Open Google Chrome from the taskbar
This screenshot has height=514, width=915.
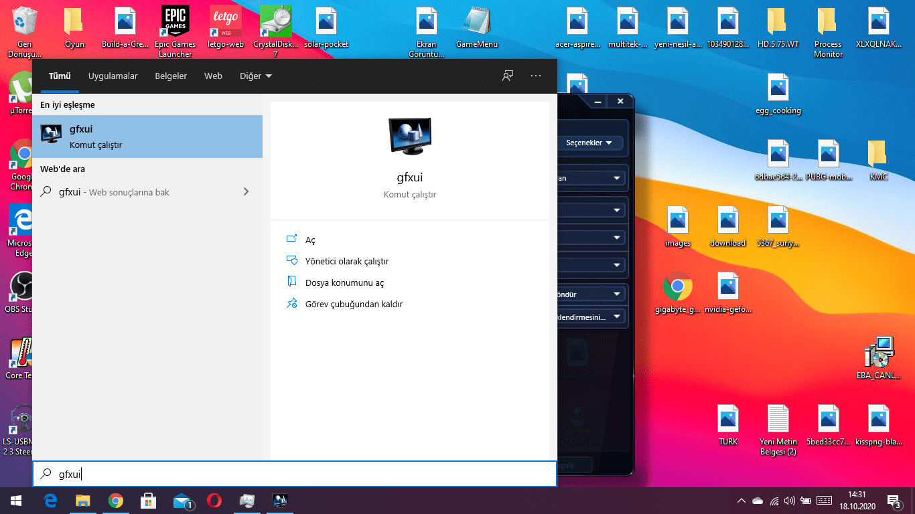point(116,500)
